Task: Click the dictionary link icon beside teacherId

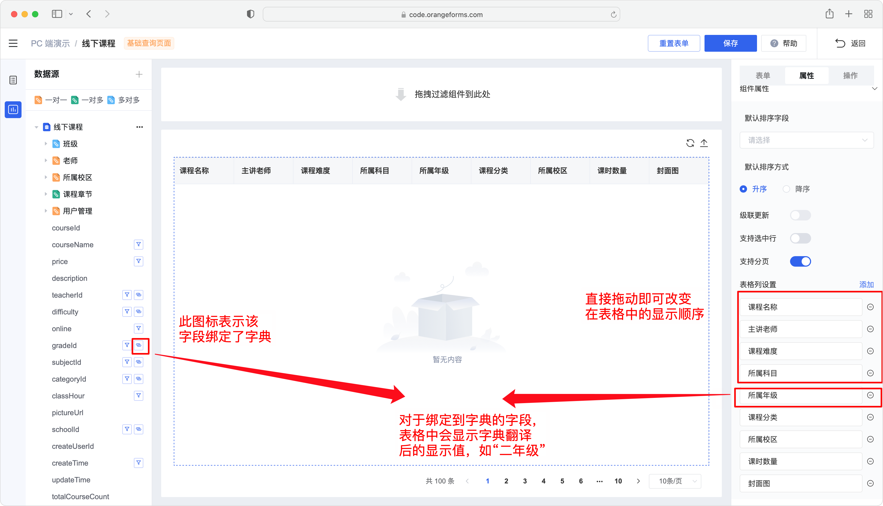Action: click(139, 295)
